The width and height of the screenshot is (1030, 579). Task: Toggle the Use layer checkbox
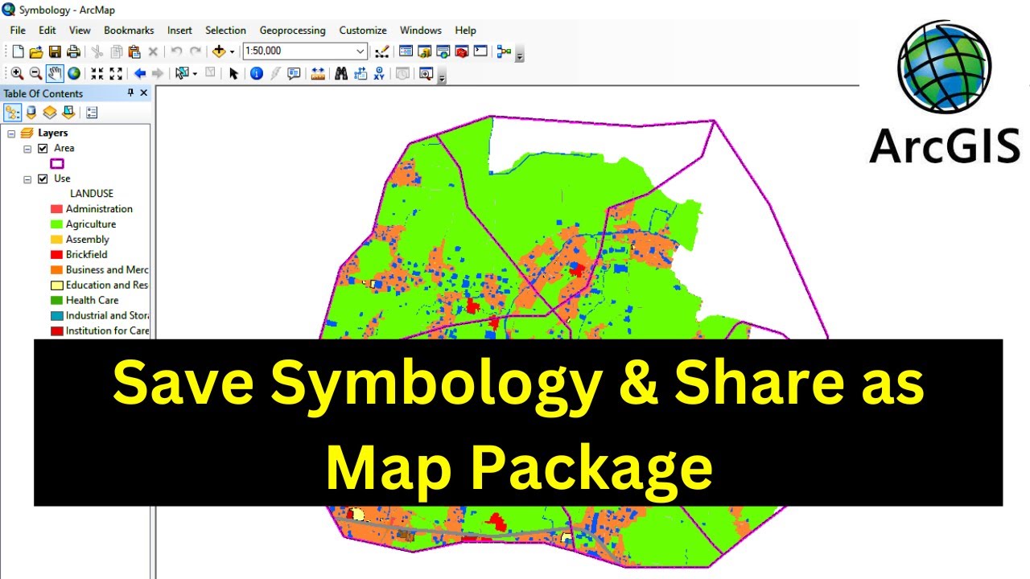tap(43, 179)
